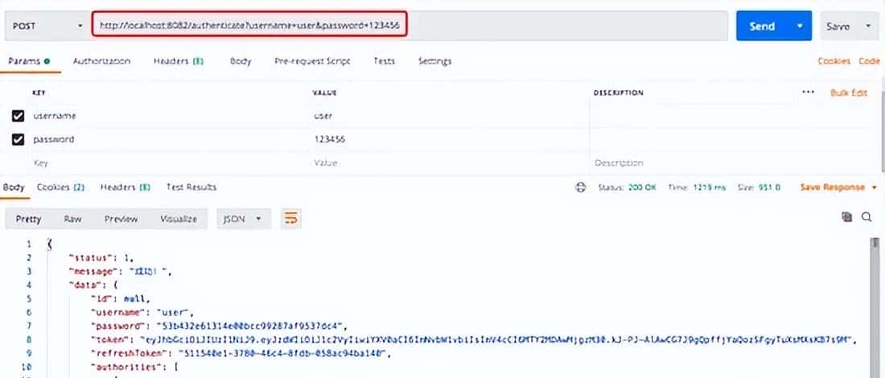This screenshot has width=885, height=378.
Task: Open the response Headers tab
Action: pyautogui.click(x=126, y=187)
